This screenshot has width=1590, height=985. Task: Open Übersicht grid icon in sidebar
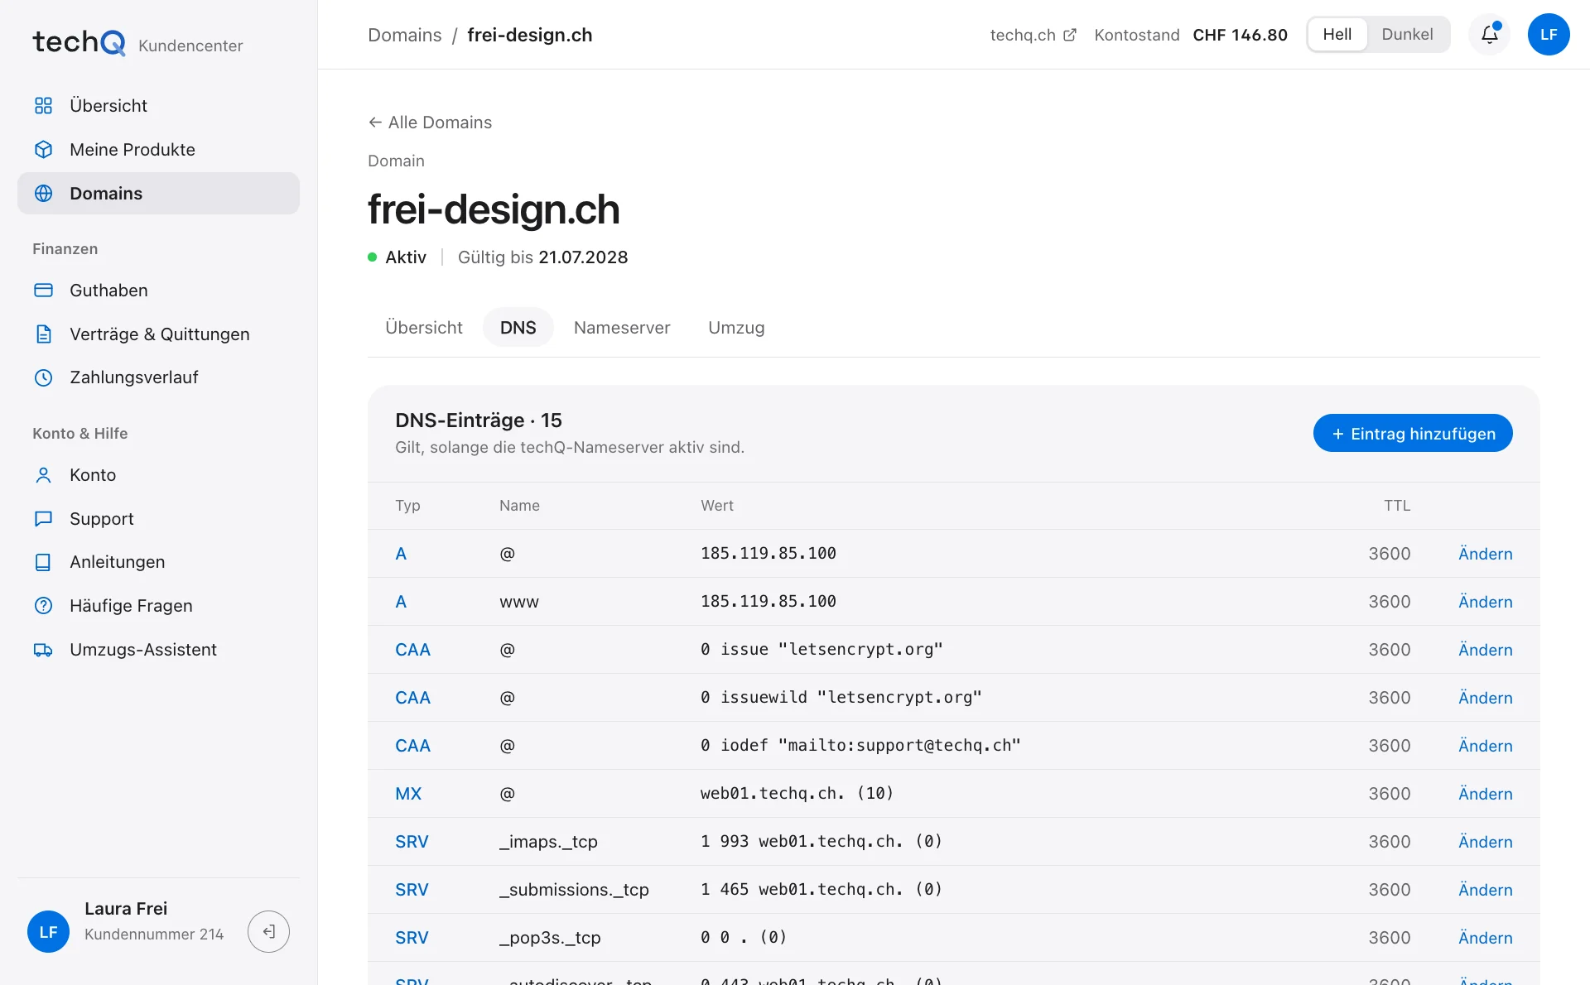(x=43, y=106)
